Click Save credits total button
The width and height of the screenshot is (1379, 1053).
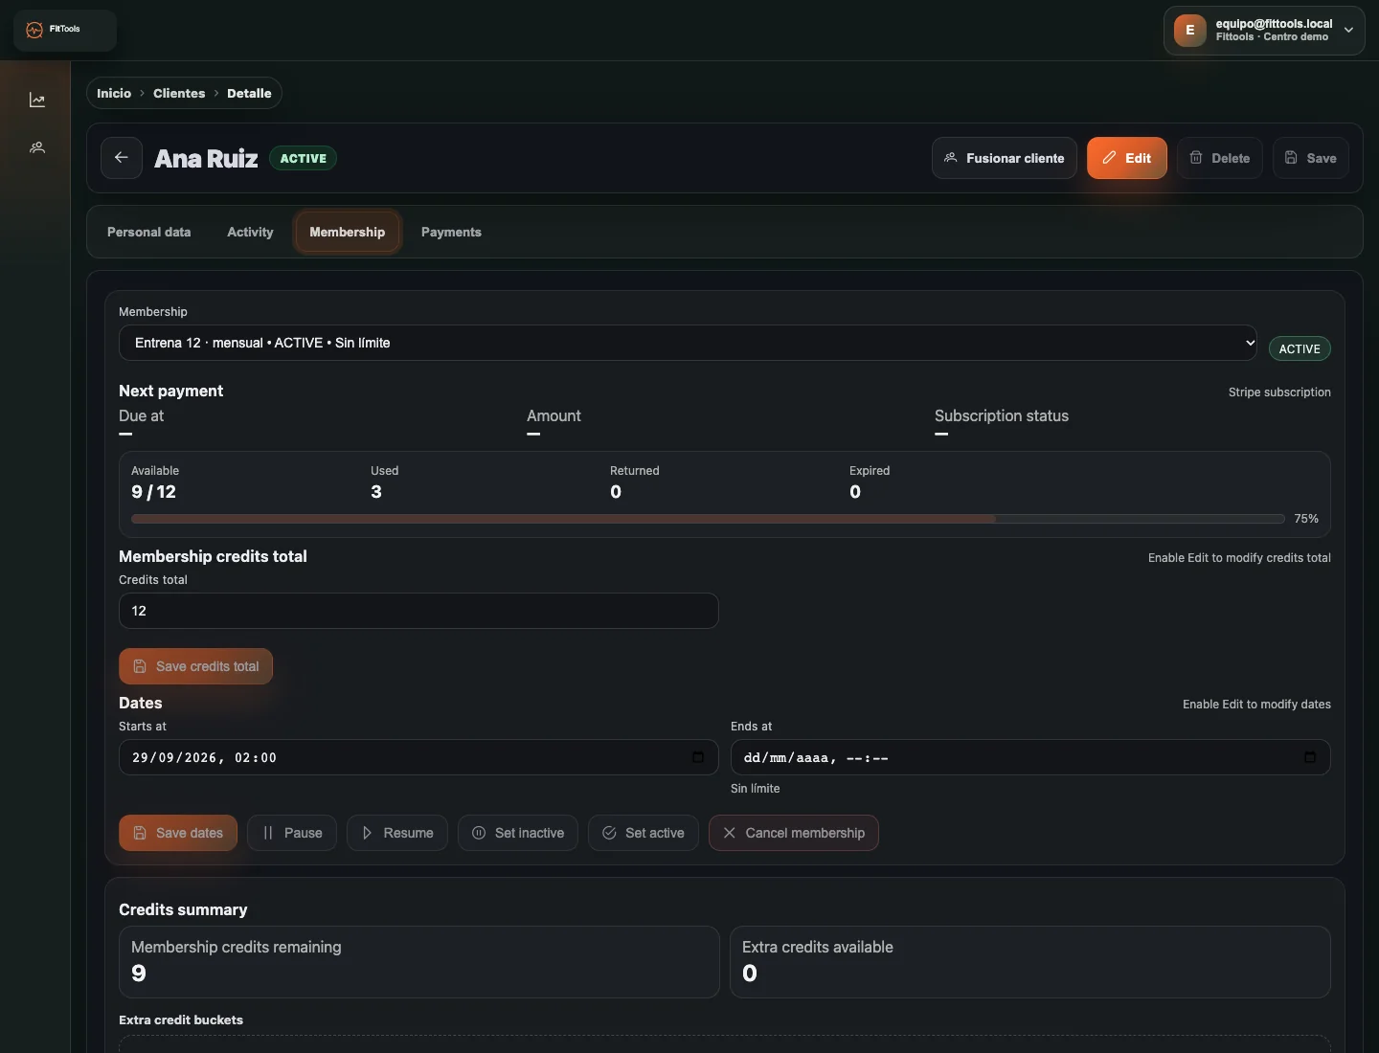pos(195,666)
